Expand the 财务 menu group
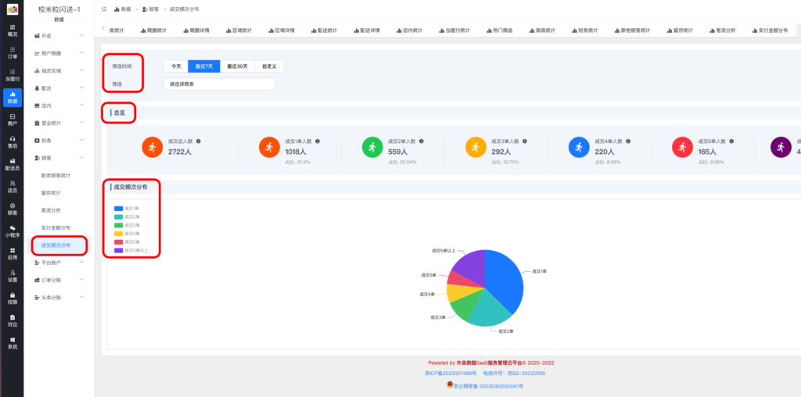The height and width of the screenshot is (397, 801). point(60,140)
